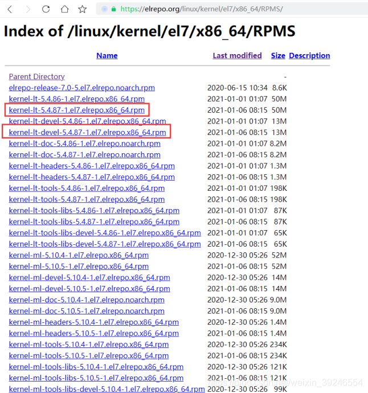
Task: Download kernel-lt-tools-libs-5.4.87-1 rpm
Action: [x=94, y=222]
